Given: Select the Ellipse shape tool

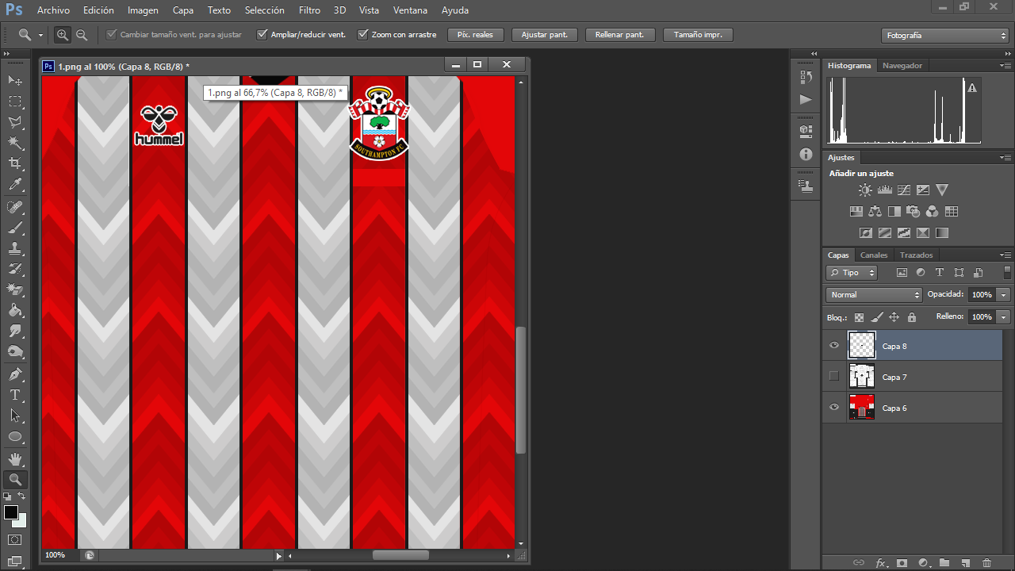Looking at the screenshot, I should (15, 436).
